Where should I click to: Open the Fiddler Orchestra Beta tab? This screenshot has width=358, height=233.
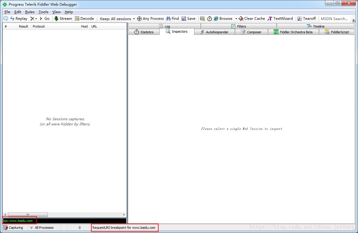(293, 32)
